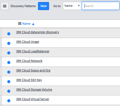Click blue dot for IBM Cloud Virtual Server
This screenshot has height=106, width=120.
tap(9, 101)
